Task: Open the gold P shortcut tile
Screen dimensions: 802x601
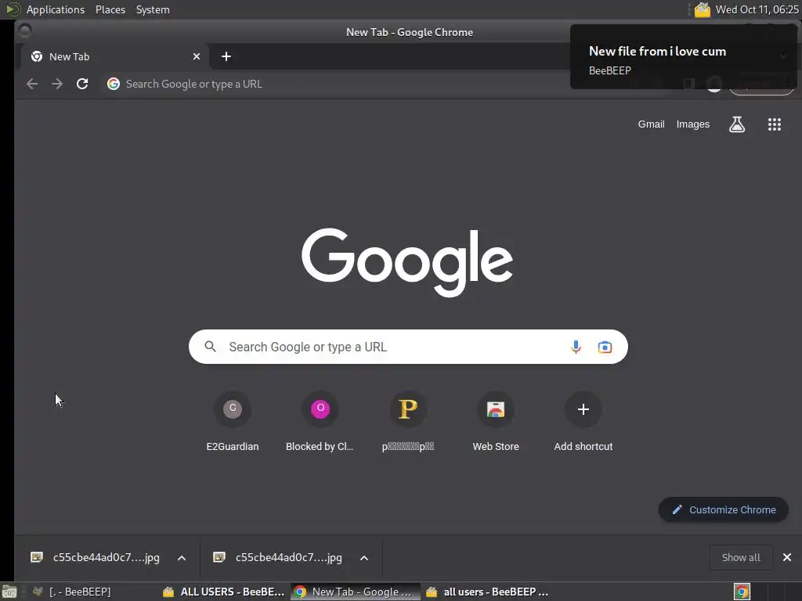Action: coord(408,422)
